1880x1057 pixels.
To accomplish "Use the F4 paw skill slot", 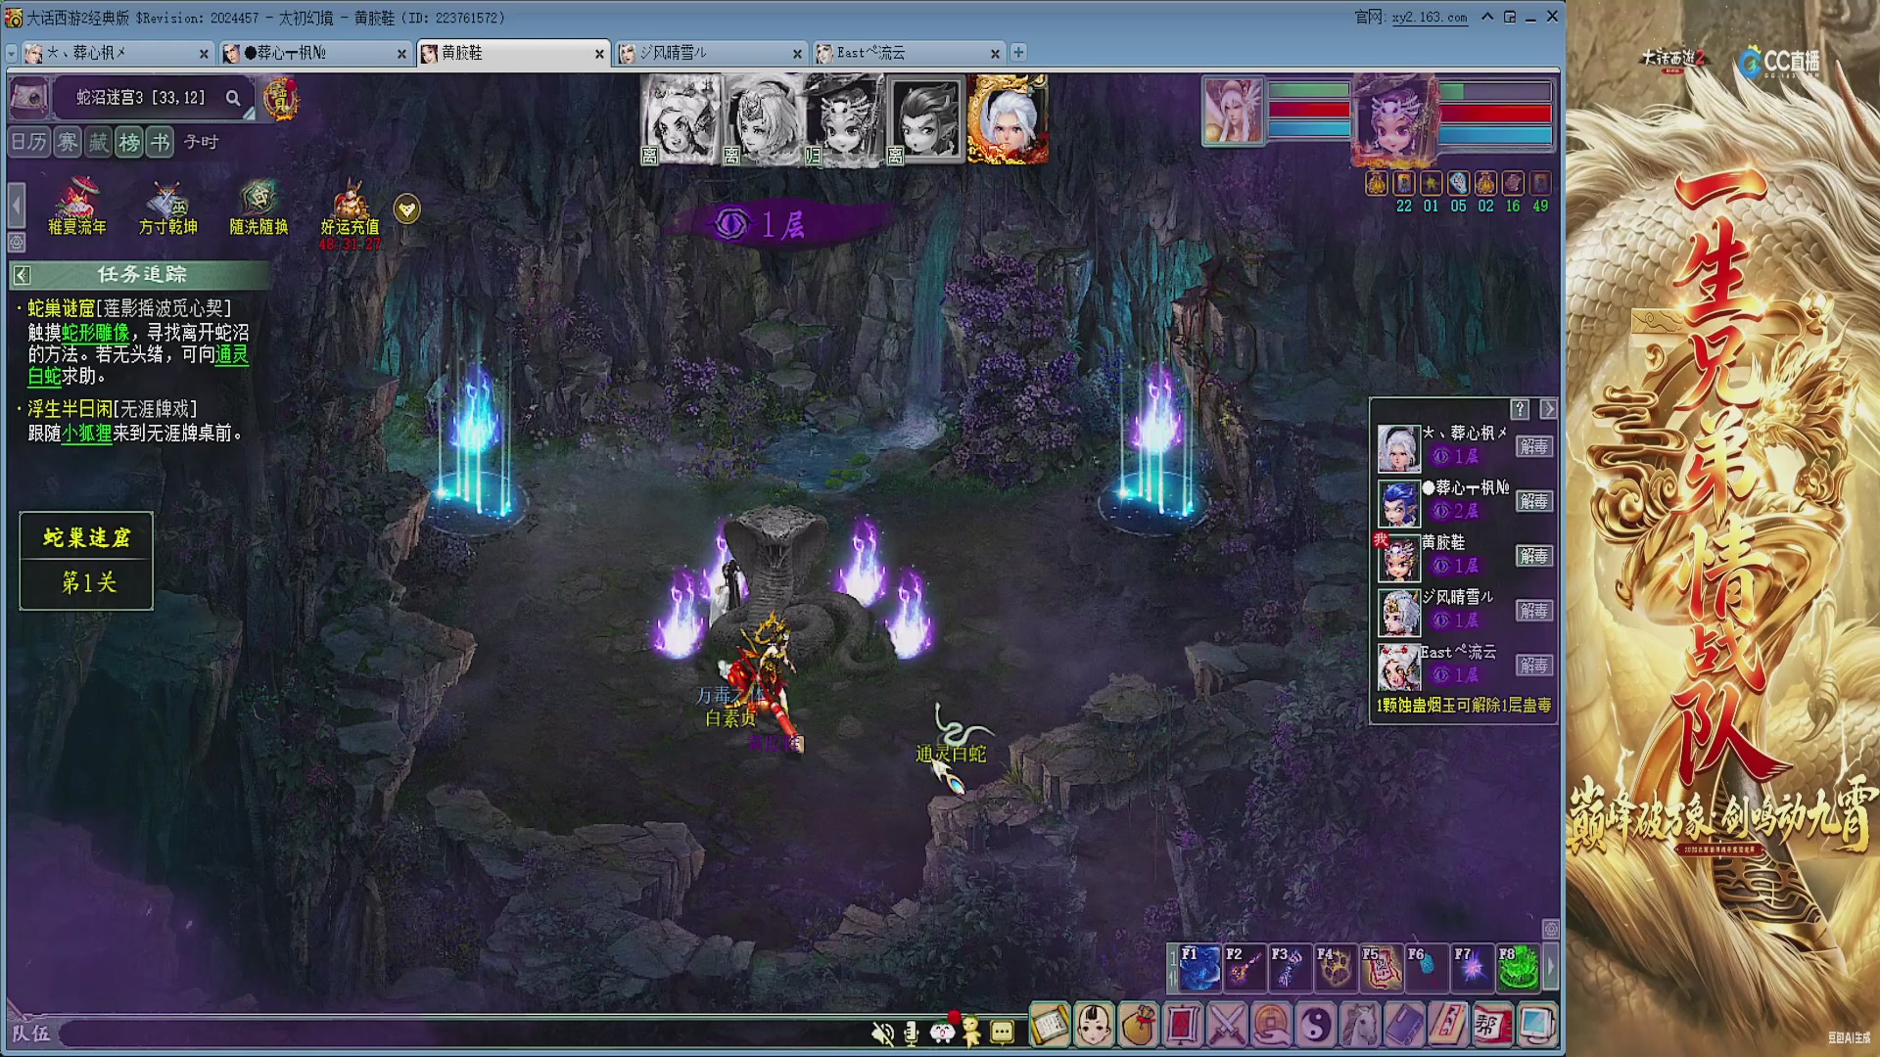I will click(x=1335, y=967).
